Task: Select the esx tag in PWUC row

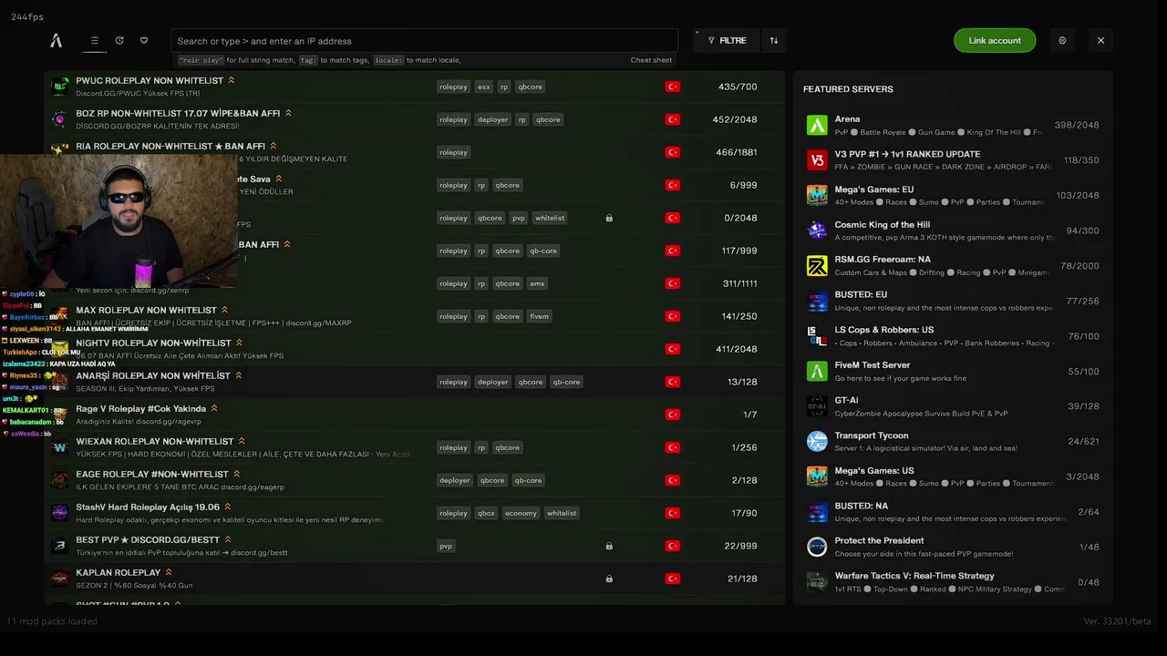Action: 484,87
